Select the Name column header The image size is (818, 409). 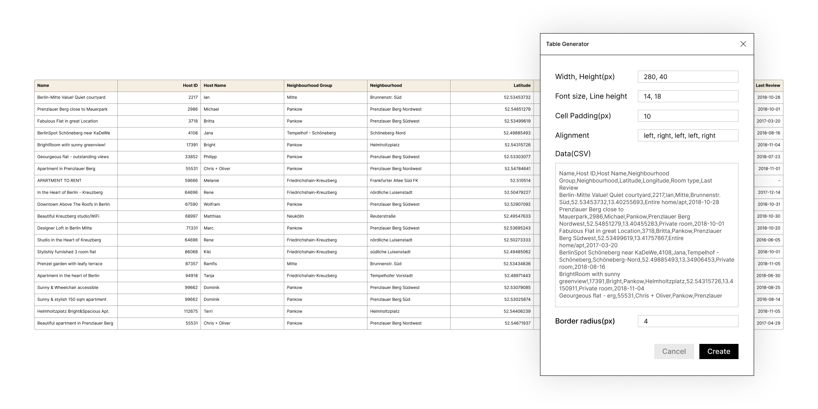(x=76, y=85)
